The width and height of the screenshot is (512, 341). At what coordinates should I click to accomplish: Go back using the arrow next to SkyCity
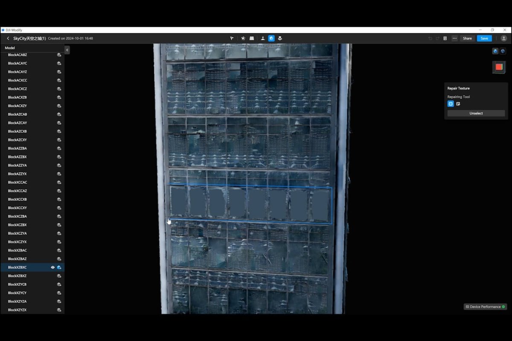point(8,38)
